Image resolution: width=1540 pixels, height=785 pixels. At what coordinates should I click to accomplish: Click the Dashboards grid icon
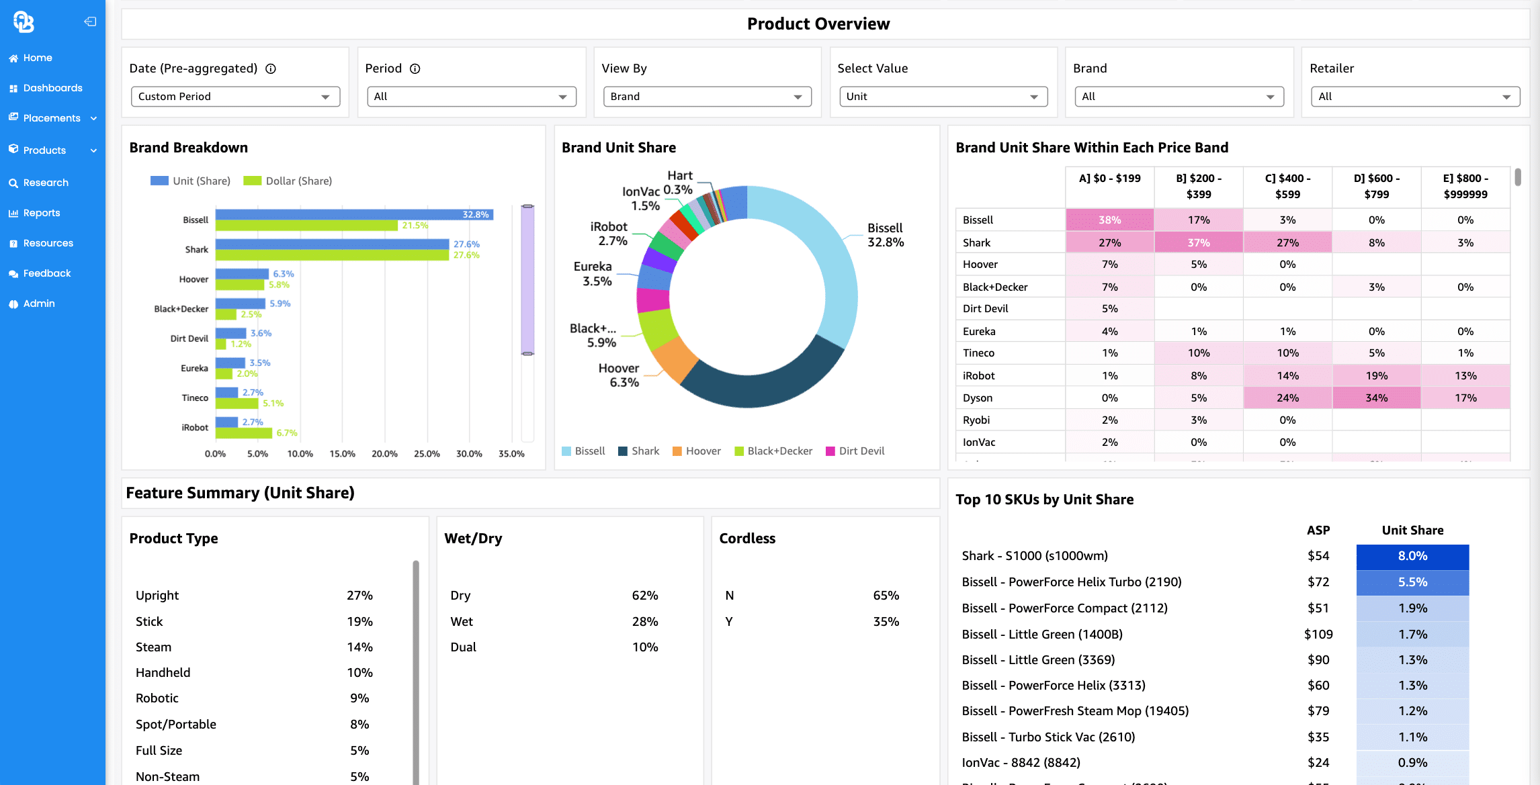[x=13, y=89]
